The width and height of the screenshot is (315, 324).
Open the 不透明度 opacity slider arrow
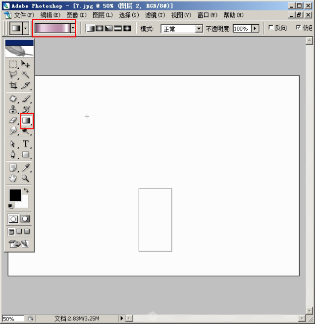255,29
